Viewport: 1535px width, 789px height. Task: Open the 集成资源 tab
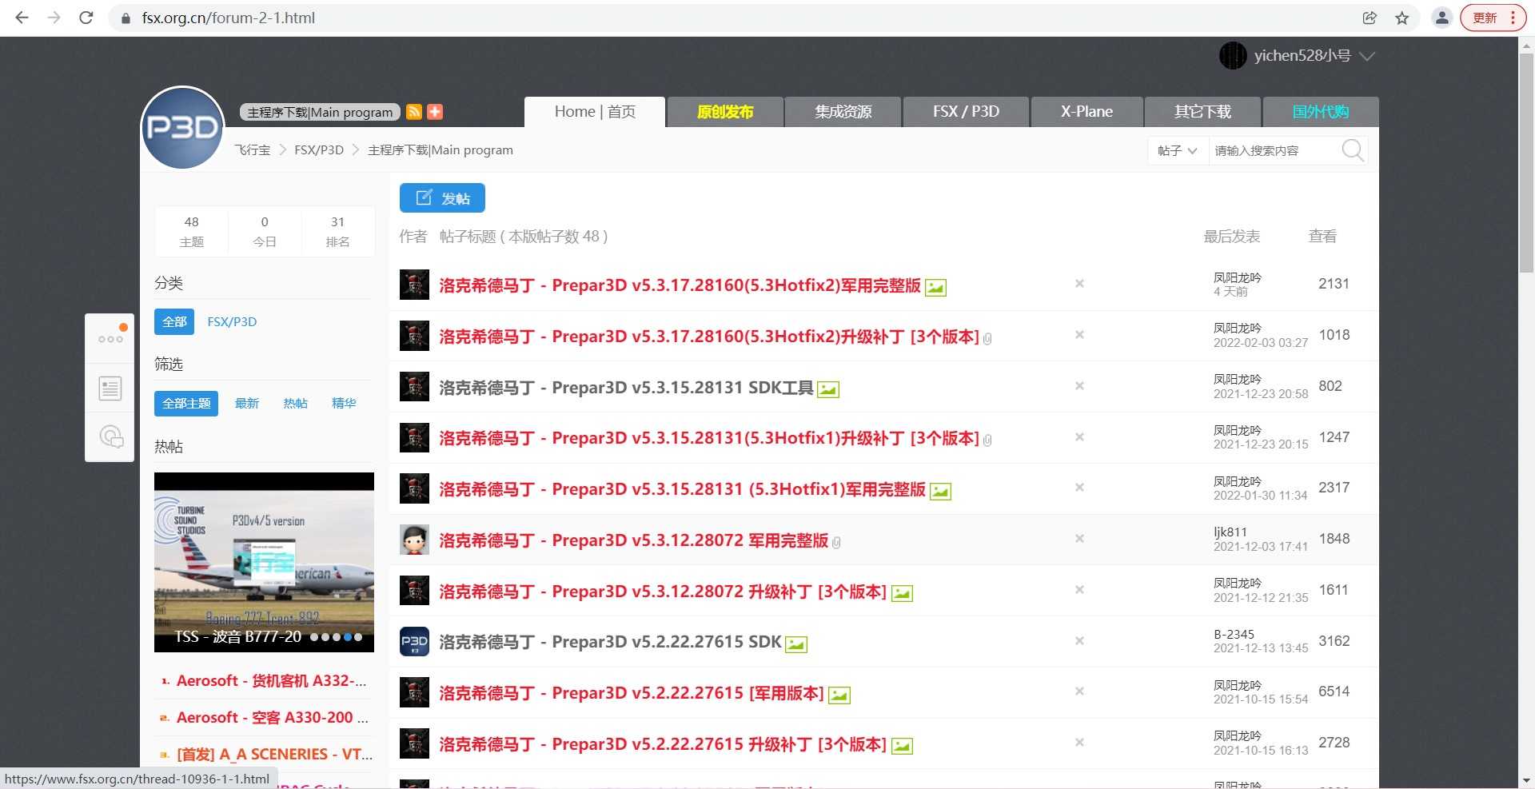click(843, 112)
